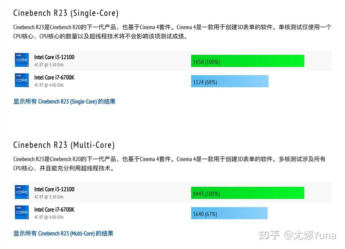Click the i7-6700K chip icon under Multi-Core
Image resolution: width=345 pixels, height=249 pixels.
(x=21, y=213)
